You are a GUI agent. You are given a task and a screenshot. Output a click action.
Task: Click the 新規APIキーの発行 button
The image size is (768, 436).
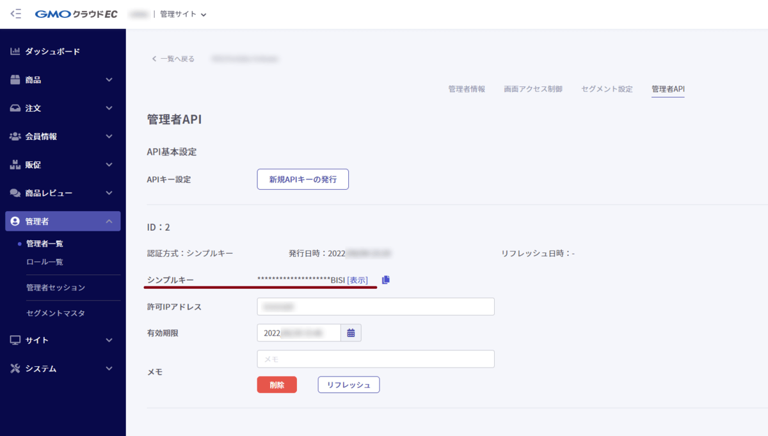[x=303, y=180]
